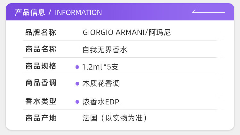The width and height of the screenshot is (240, 135).
Task: Click the 商品香调 row label
Action: [x=41, y=83]
